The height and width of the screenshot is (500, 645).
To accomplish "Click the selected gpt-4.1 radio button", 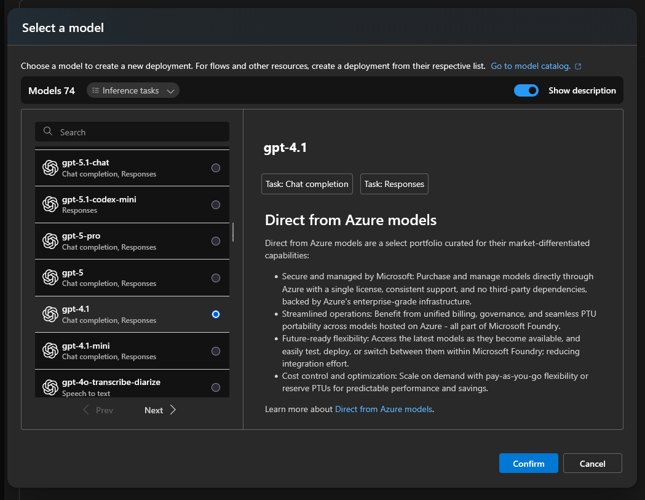I will click(216, 314).
